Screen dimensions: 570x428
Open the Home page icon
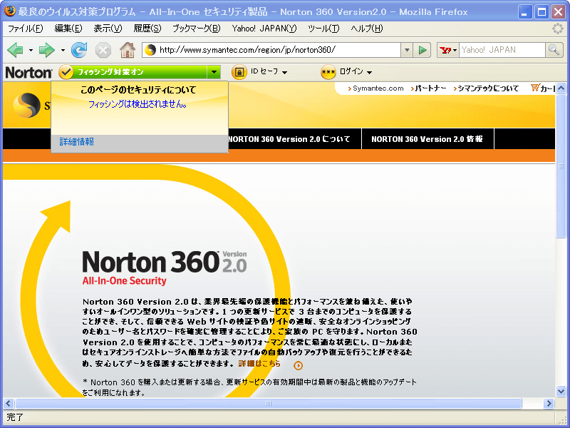(x=128, y=50)
